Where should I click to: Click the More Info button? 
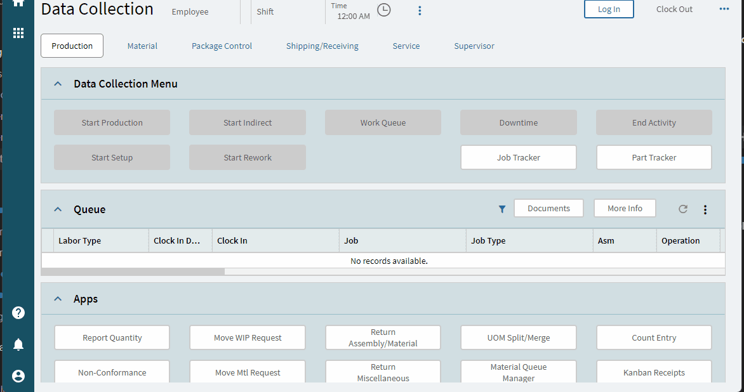pyautogui.click(x=625, y=208)
